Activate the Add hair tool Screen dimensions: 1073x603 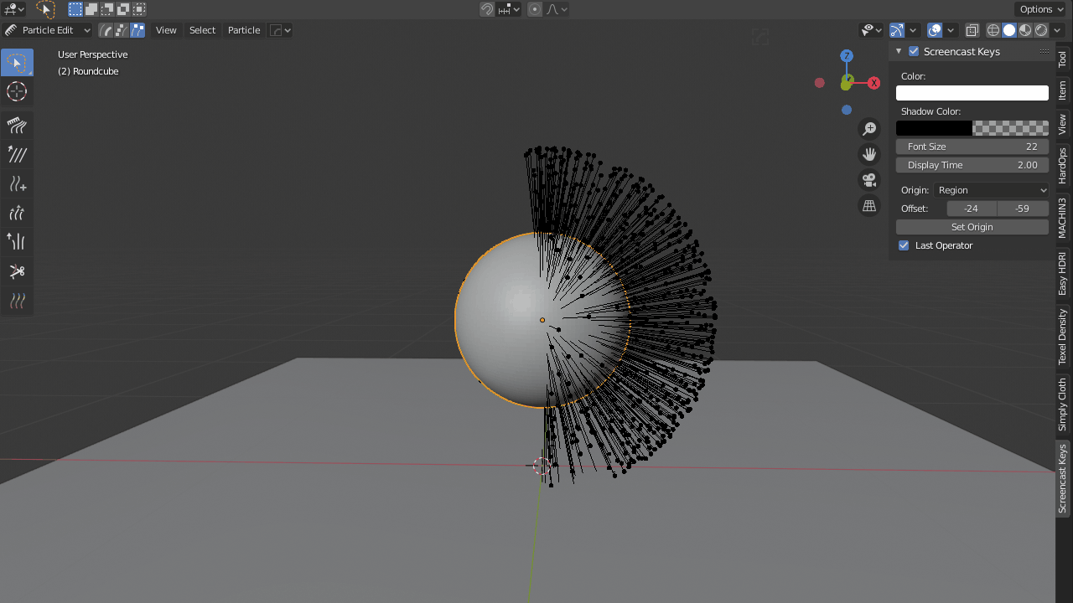[x=17, y=183]
